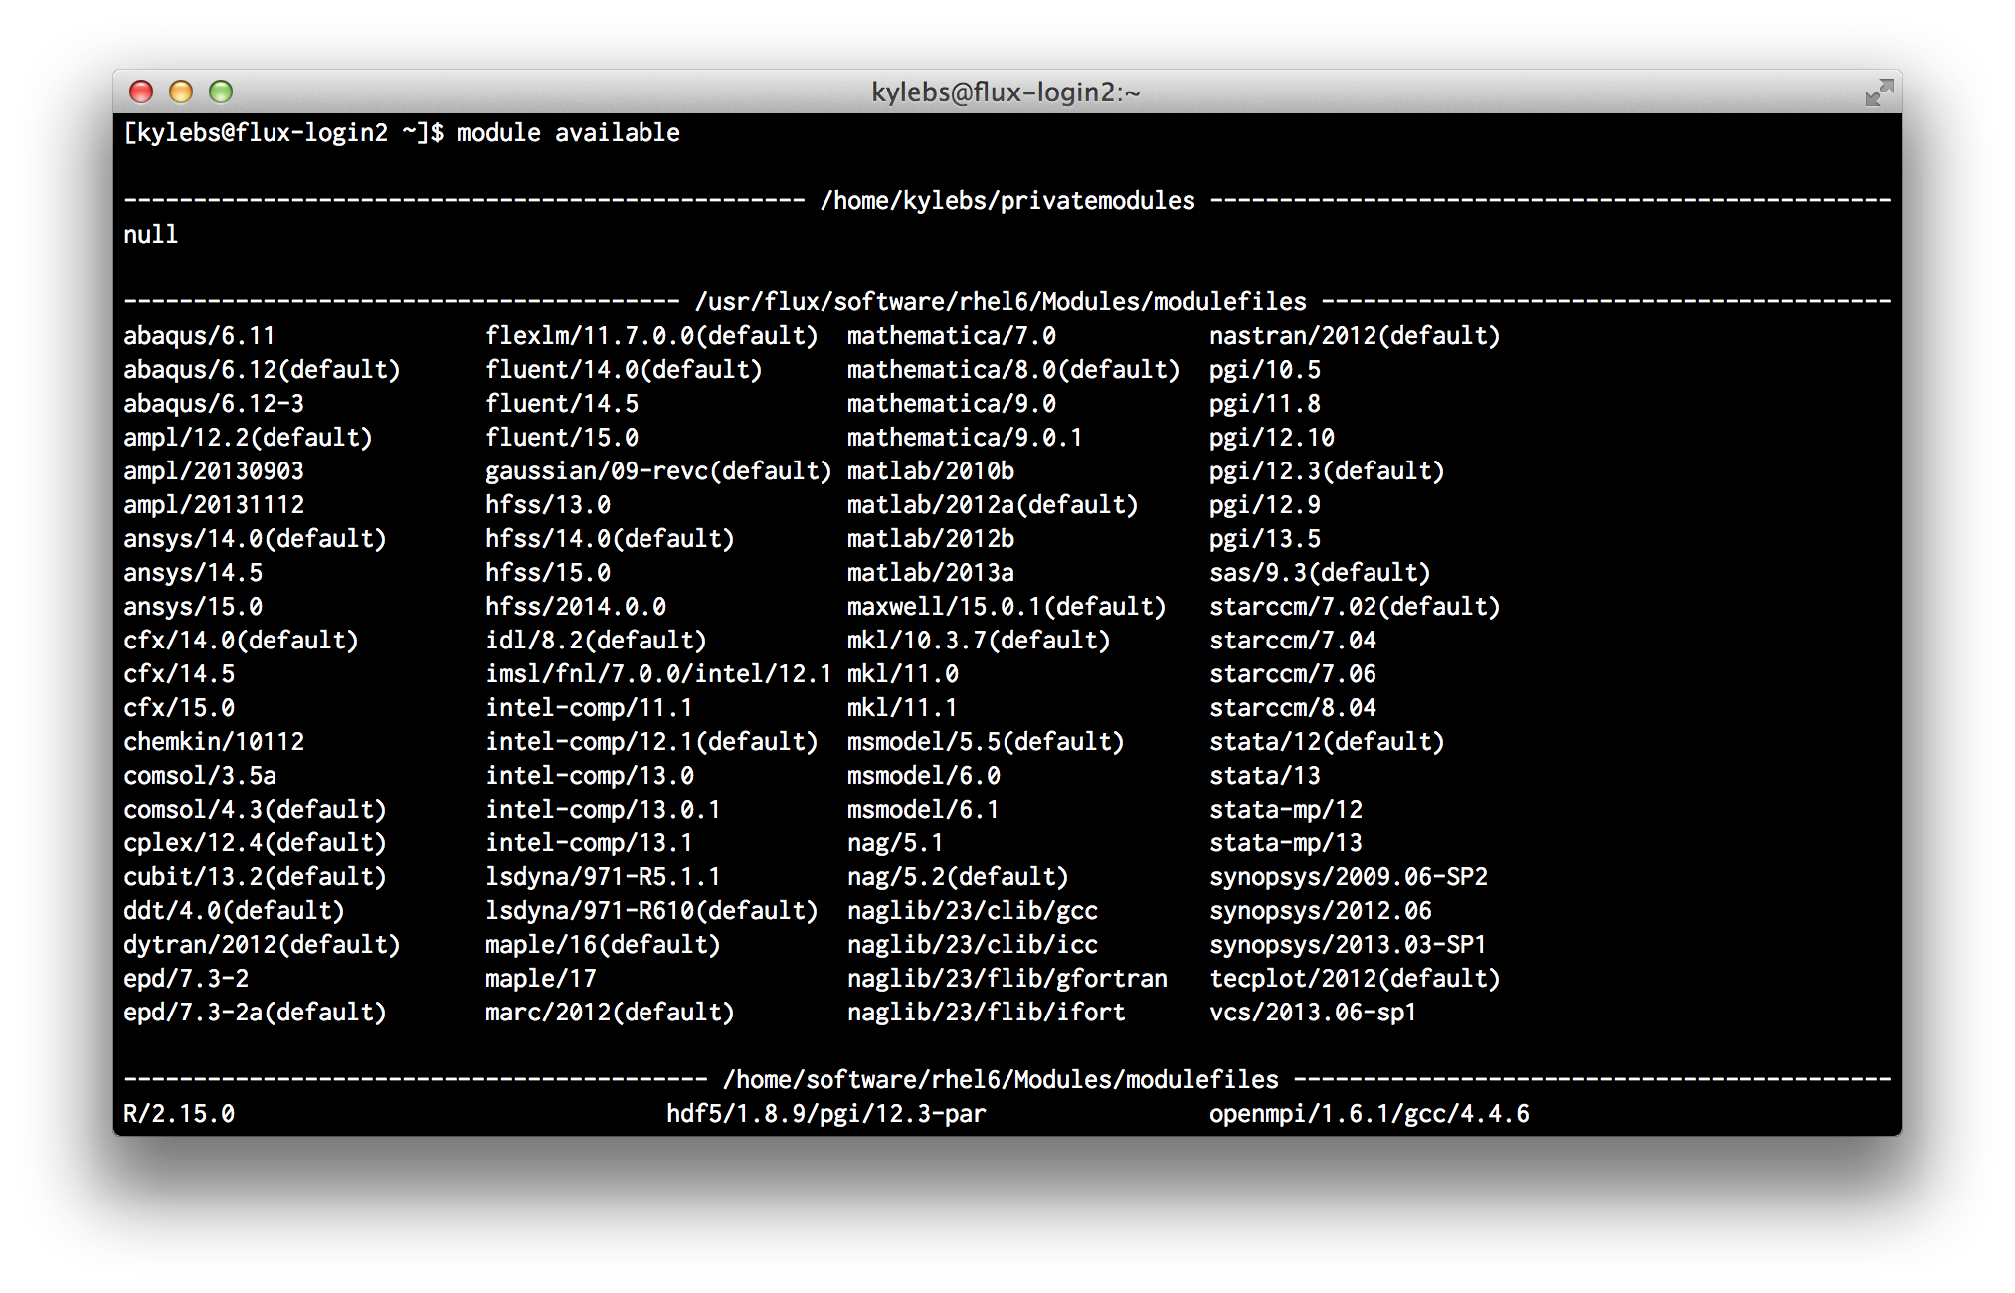The image size is (2015, 1293).
Task: Click the yellow minimize window button
Action: tap(181, 92)
